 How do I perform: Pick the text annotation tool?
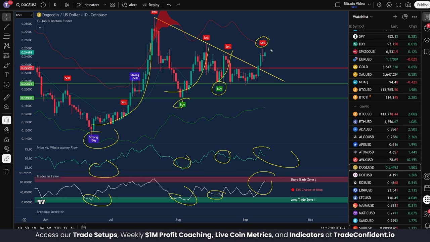pyautogui.click(x=6, y=75)
